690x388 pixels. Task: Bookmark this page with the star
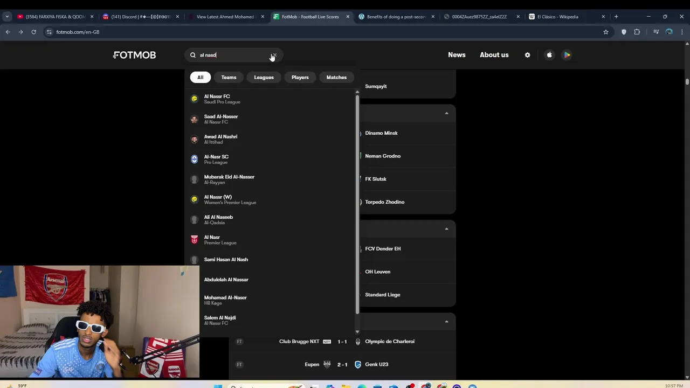(606, 32)
